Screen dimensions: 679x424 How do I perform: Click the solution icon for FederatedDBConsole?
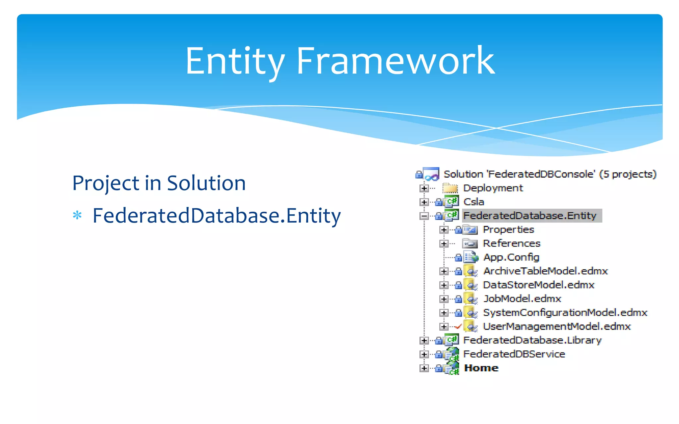click(431, 174)
